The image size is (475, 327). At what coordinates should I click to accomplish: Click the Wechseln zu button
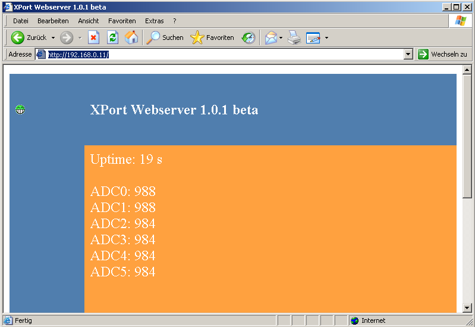(x=442, y=54)
